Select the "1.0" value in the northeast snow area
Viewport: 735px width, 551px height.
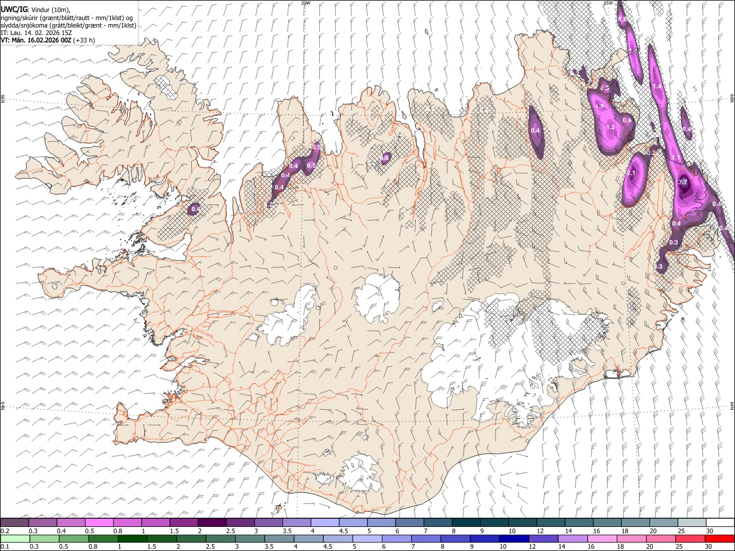600,107
